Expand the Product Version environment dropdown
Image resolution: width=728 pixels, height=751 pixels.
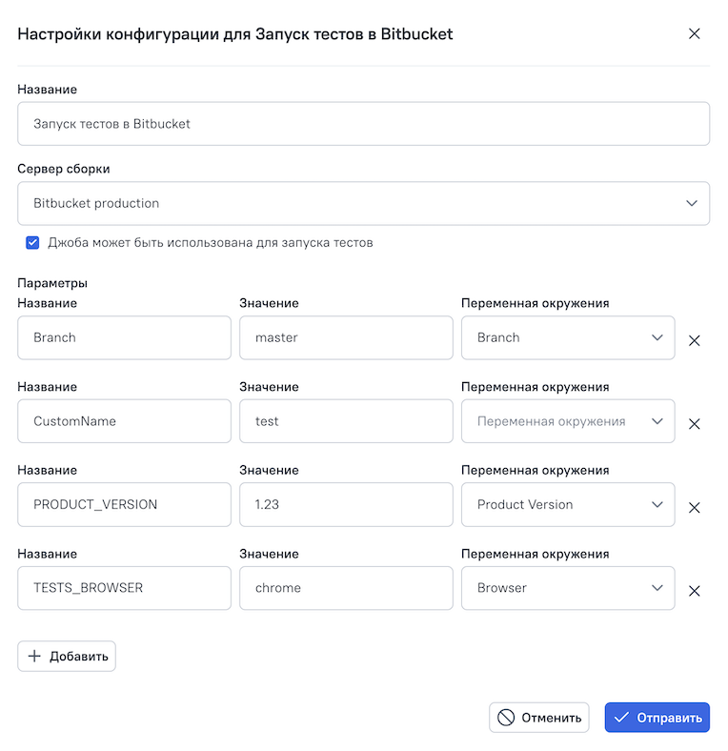tap(568, 505)
